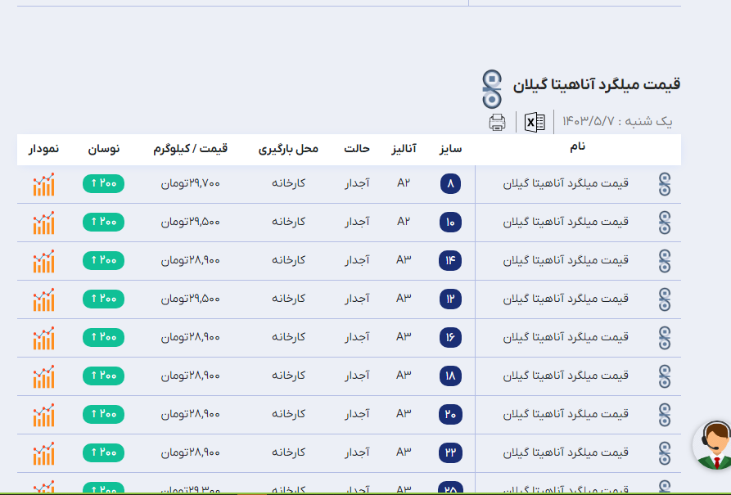This screenshot has width=731, height=495.
Task: Open the support agent chat avatar
Action: pyautogui.click(x=713, y=446)
